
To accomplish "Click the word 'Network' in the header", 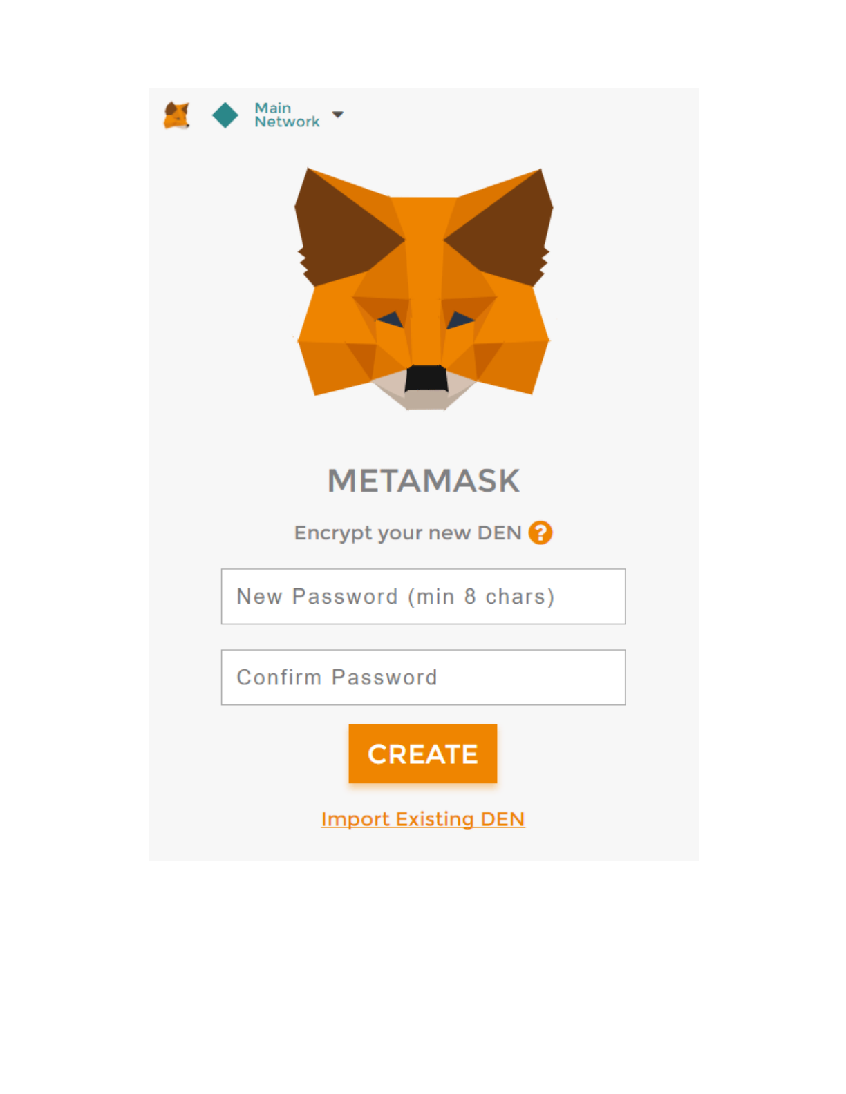I will 287,122.
